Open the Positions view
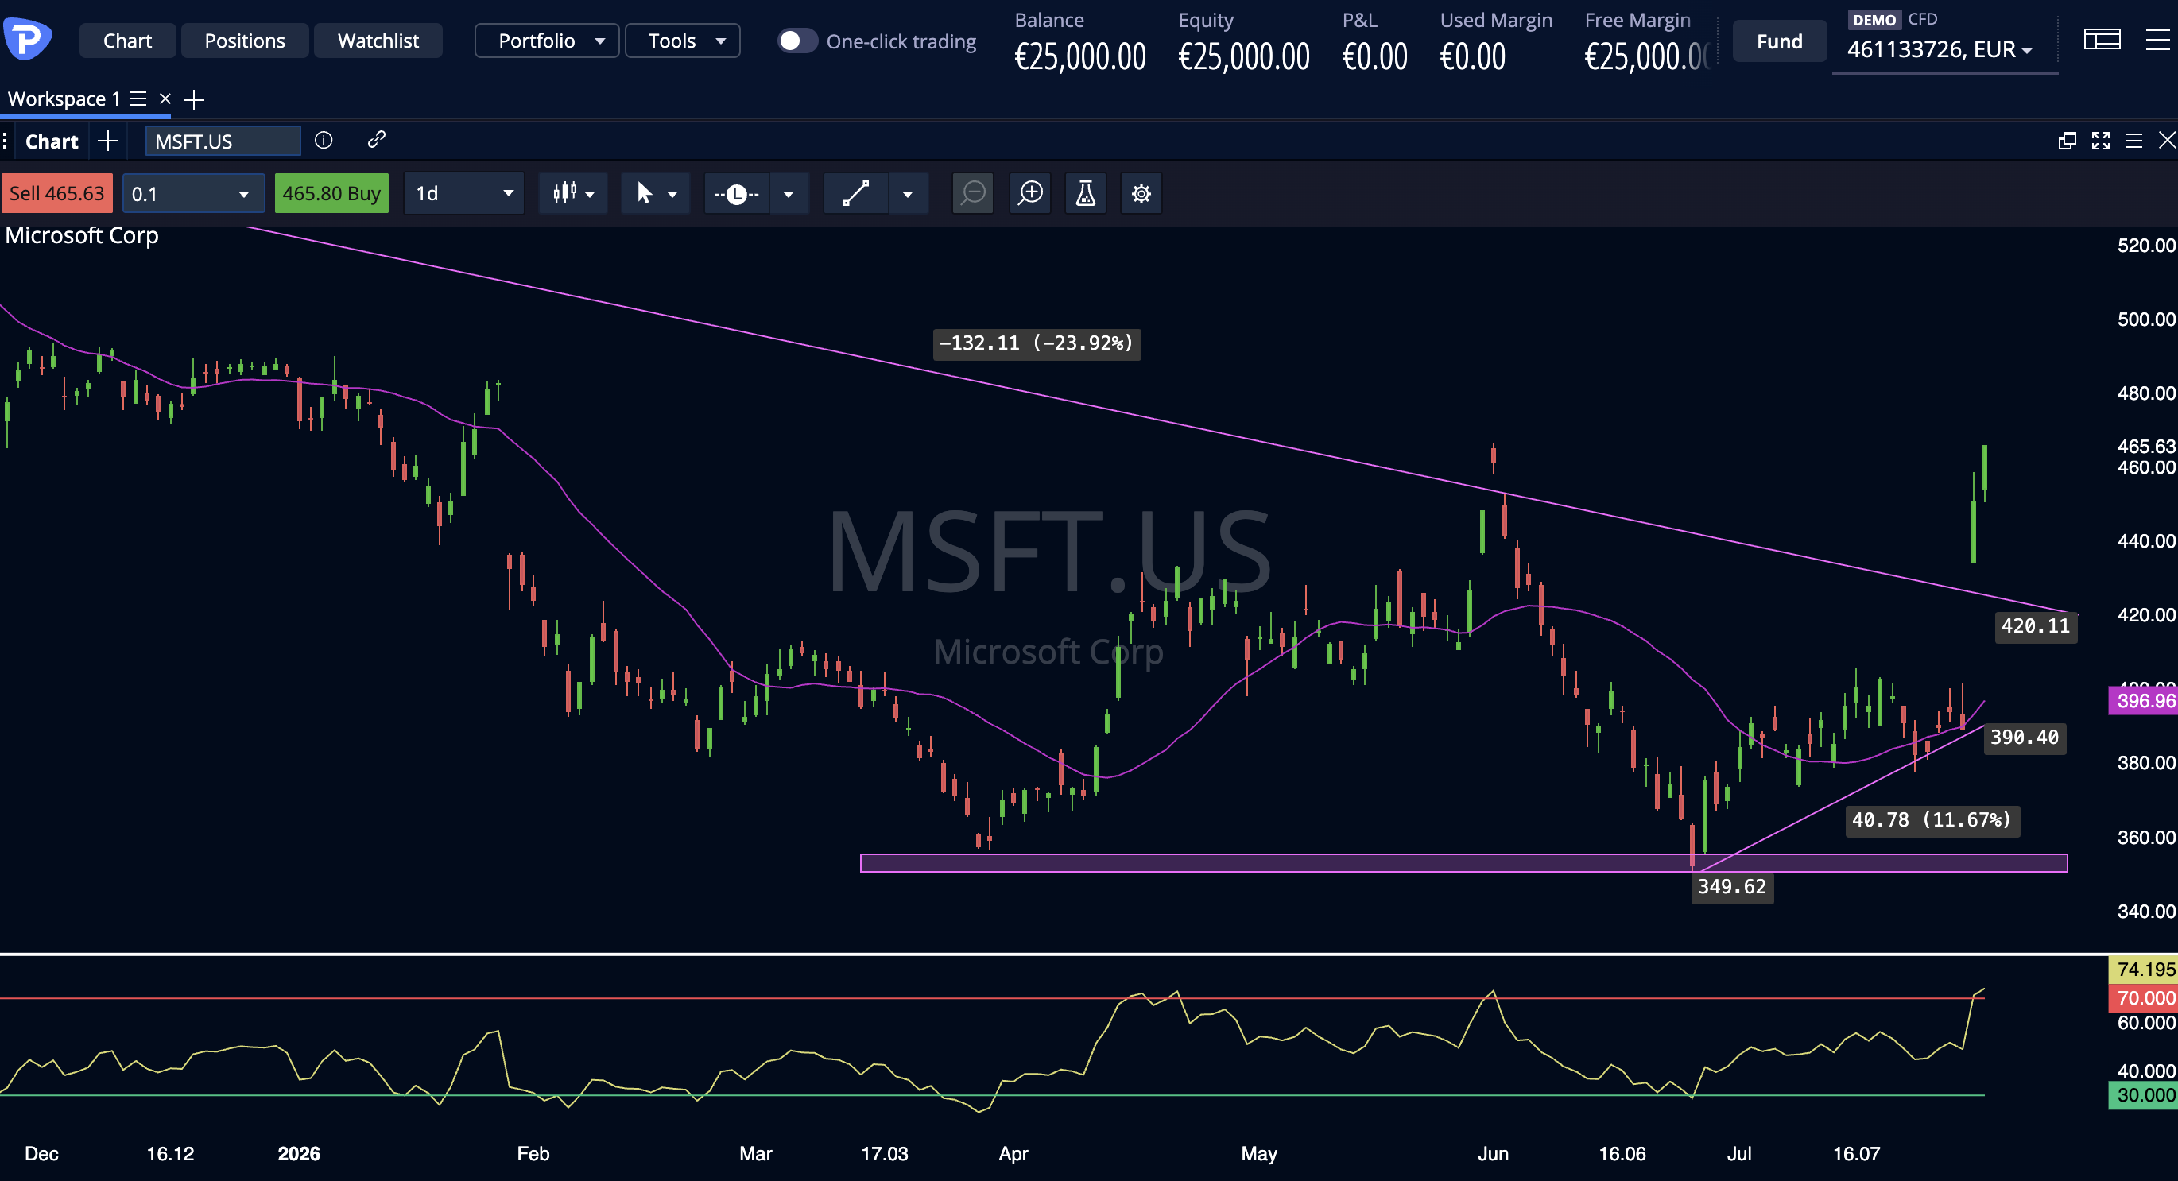The height and width of the screenshot is (1181, 2178). tap(244, 41)
